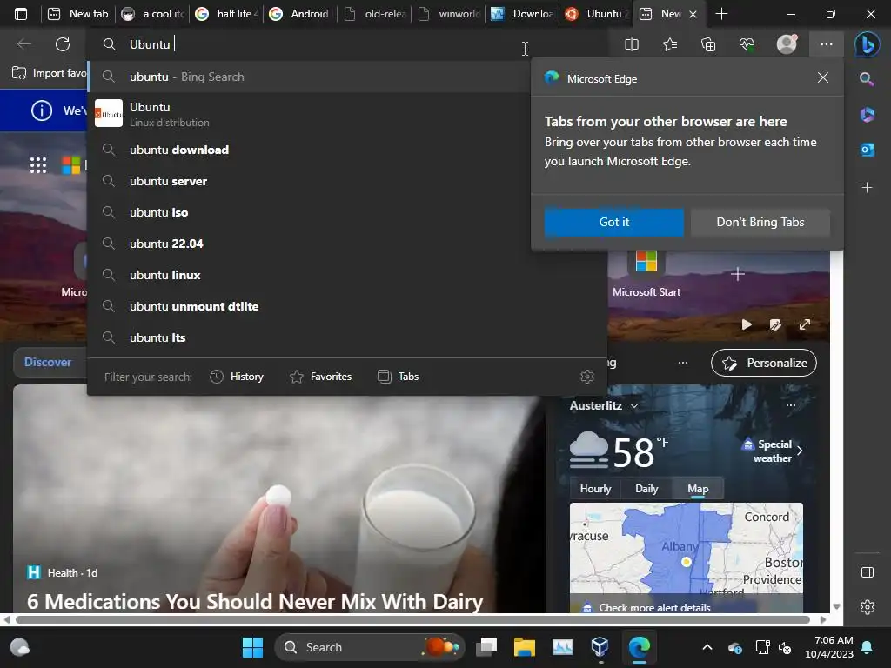Play the background video
The image size is (891, 668).
[747, 324]
